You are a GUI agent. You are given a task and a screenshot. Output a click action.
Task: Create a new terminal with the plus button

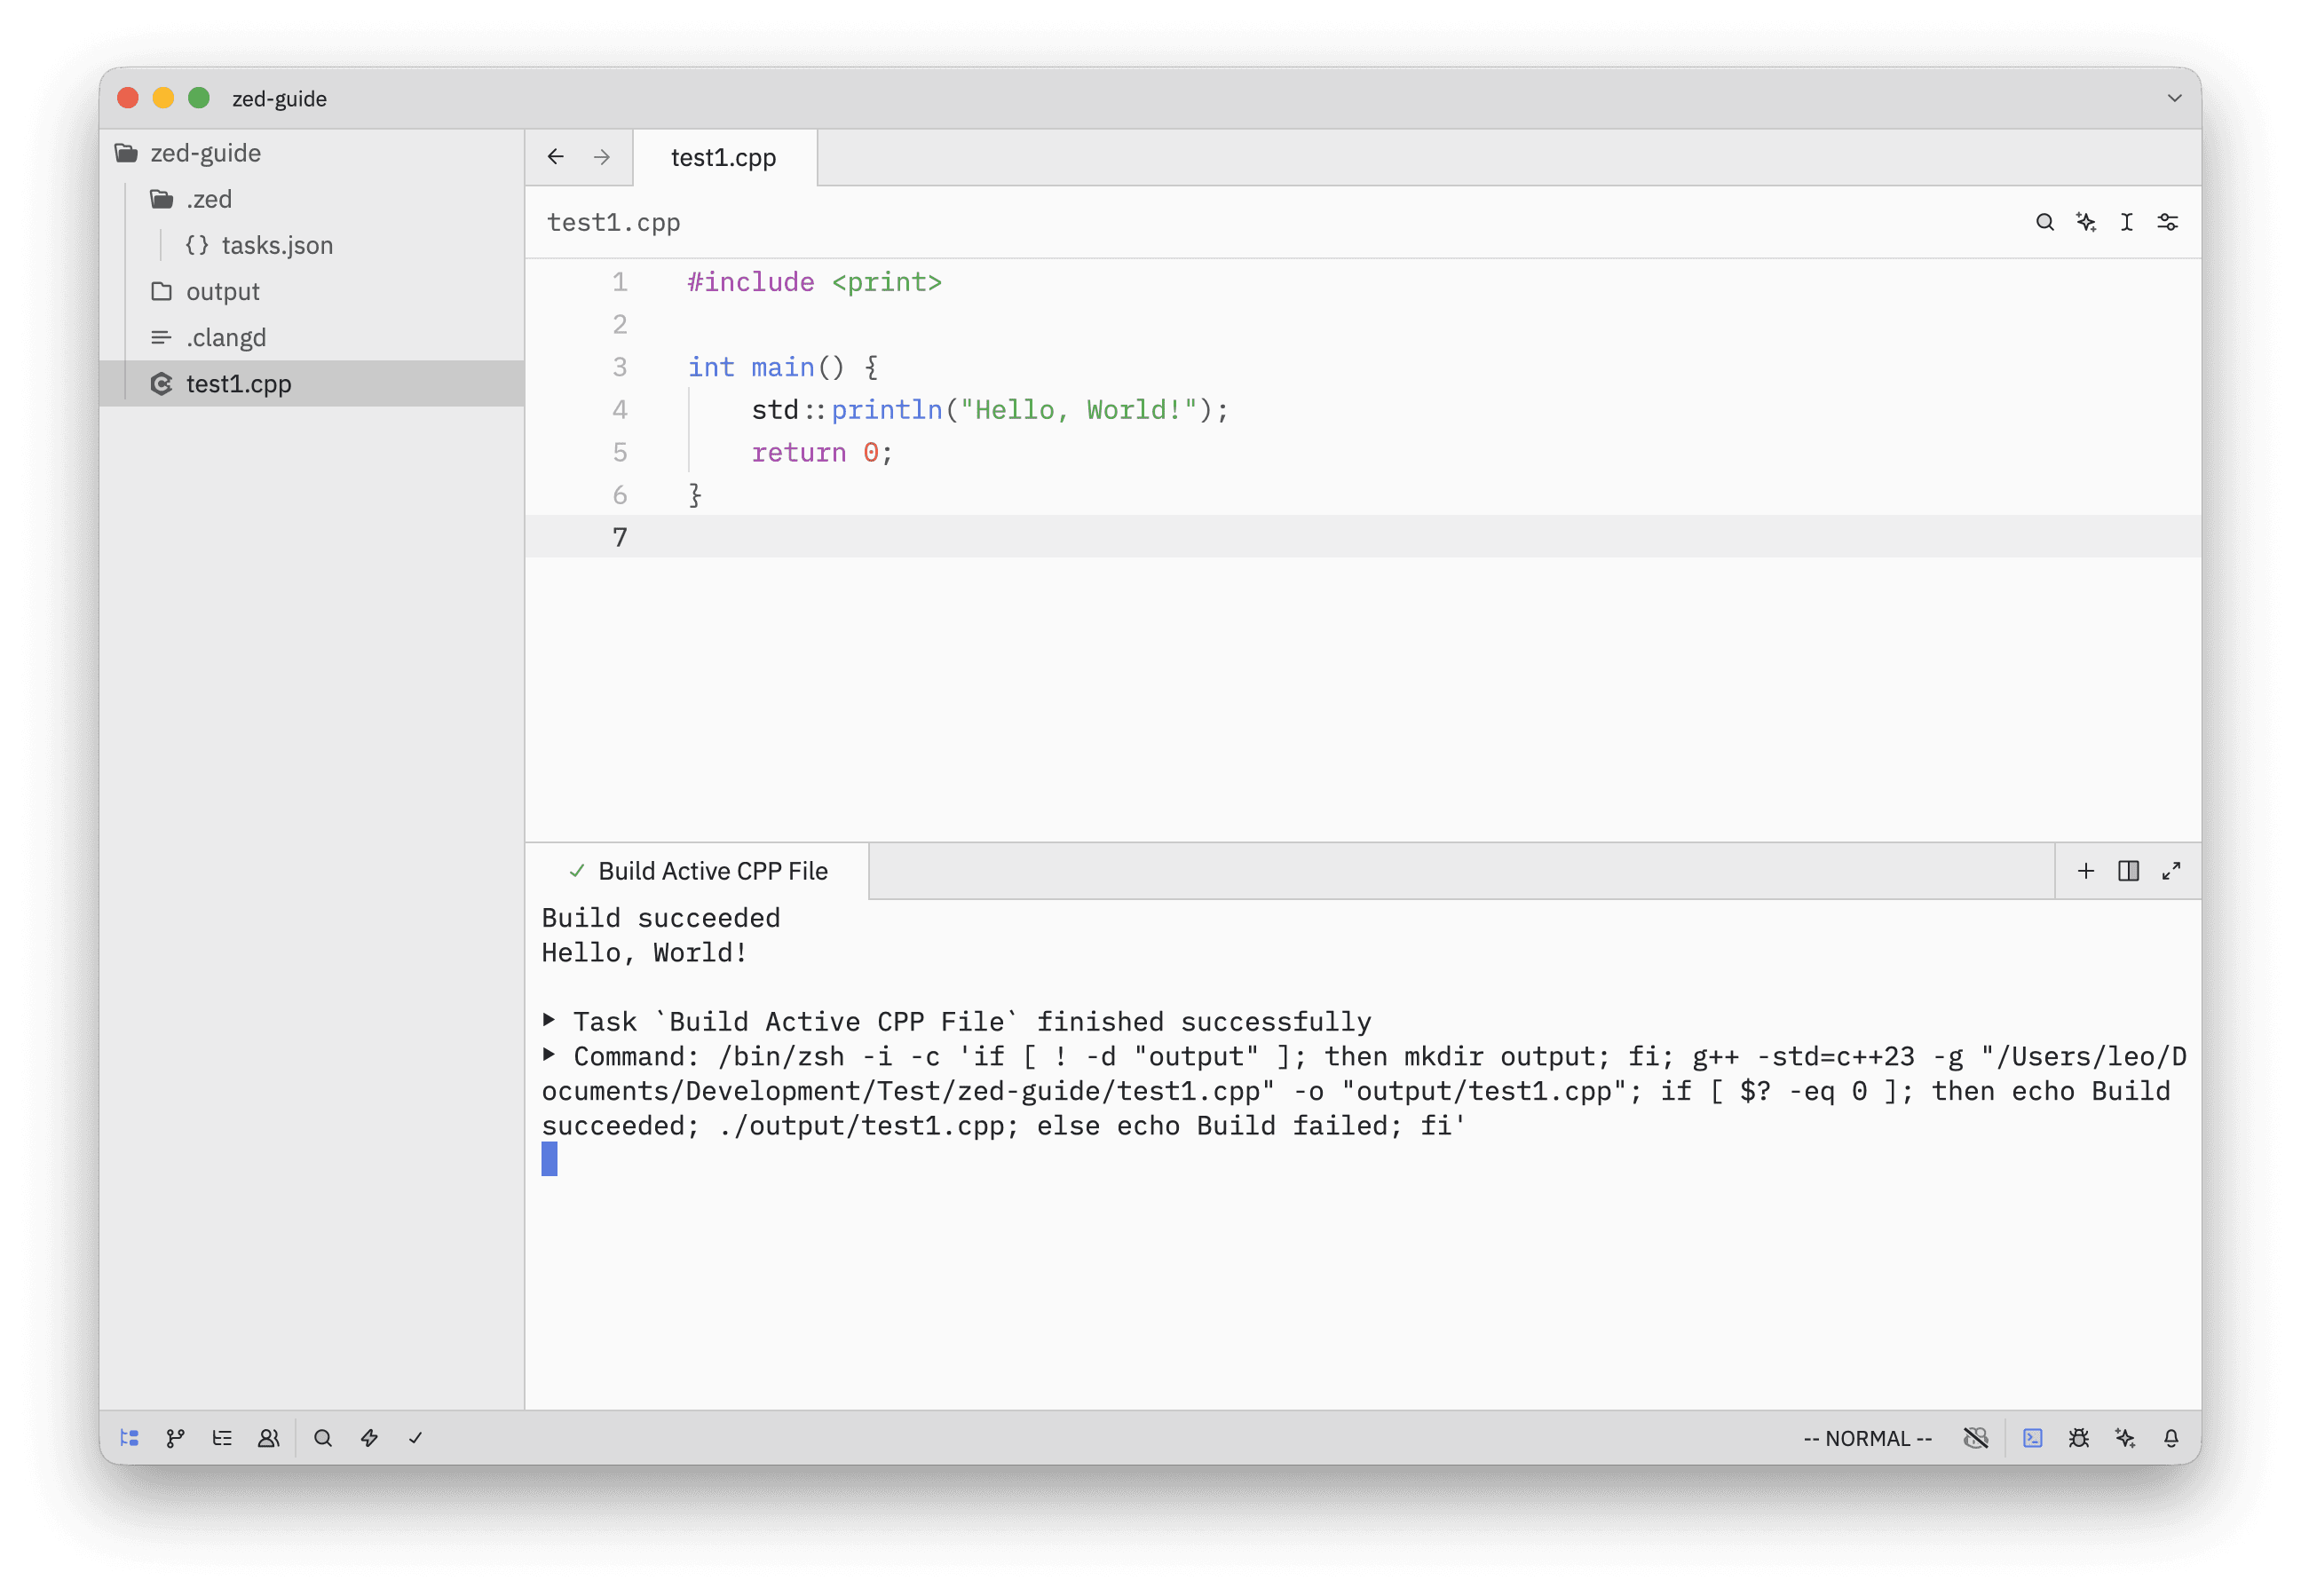(x=2086, y=871)
